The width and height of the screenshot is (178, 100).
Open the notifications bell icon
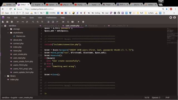pyautogui.click(x=170, y=17)
